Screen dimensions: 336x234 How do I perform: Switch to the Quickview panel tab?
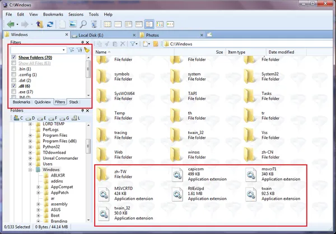[43, 102]
